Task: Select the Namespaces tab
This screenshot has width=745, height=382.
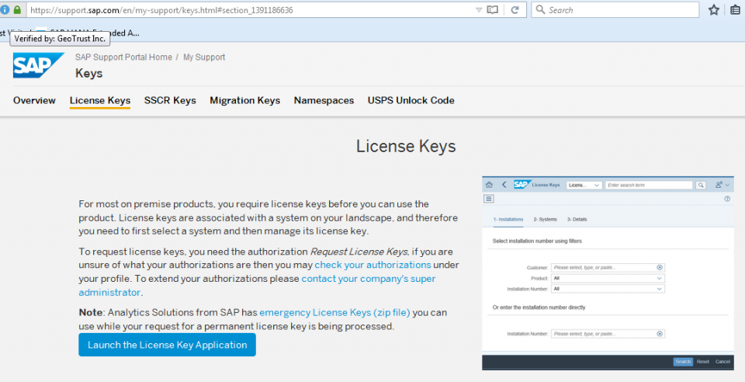Action: tap(324, 101)
